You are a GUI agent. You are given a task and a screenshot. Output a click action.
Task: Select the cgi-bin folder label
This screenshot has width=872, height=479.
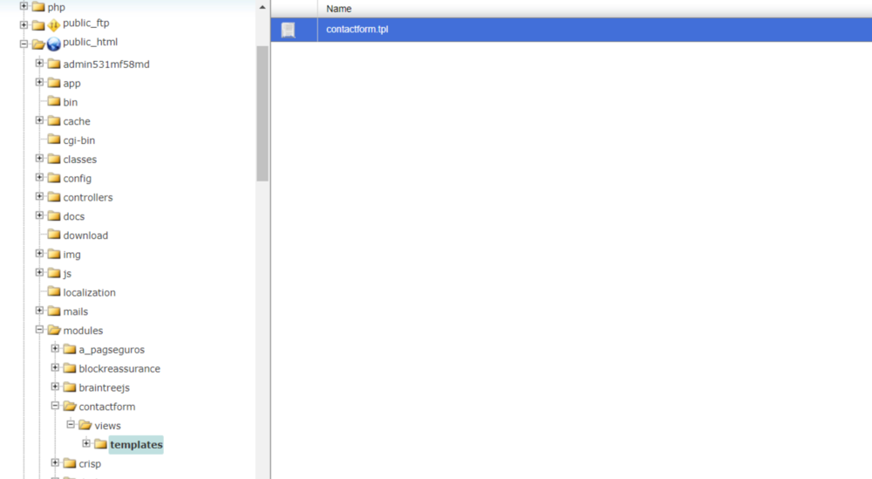click(79, 140)
